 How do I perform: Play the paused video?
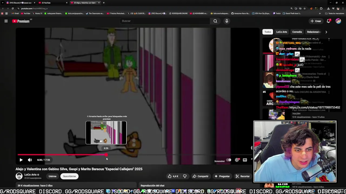click(21, 160)
